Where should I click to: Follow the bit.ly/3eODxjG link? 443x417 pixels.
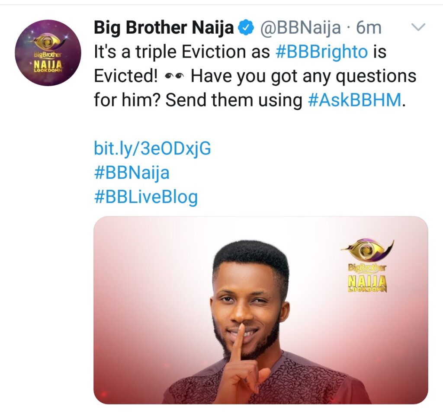pyautogui.click(x=152, y=149)
